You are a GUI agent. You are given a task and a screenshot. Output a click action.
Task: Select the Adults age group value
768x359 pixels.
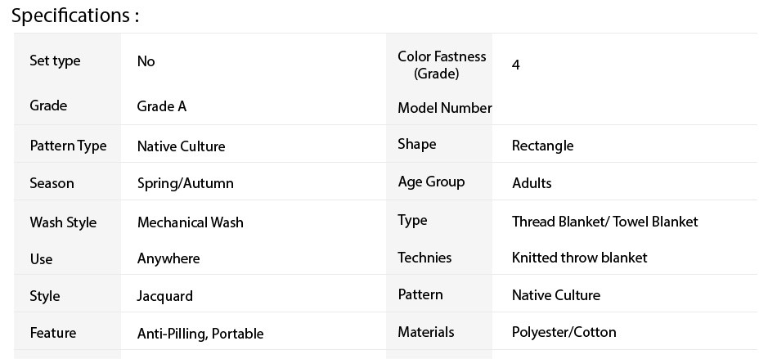532,183
